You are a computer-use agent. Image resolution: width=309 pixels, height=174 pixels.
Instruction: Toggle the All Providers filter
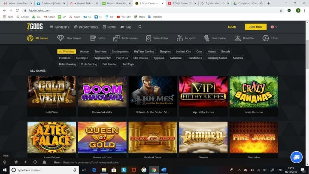(x=67, y=52)
